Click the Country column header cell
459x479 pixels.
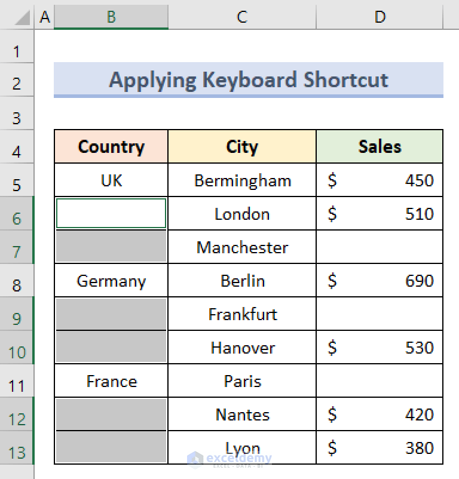click(x=111, y=146)
